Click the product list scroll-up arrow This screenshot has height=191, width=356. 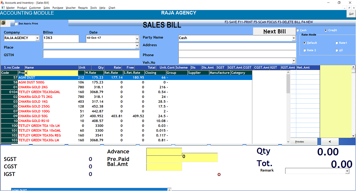288,73
